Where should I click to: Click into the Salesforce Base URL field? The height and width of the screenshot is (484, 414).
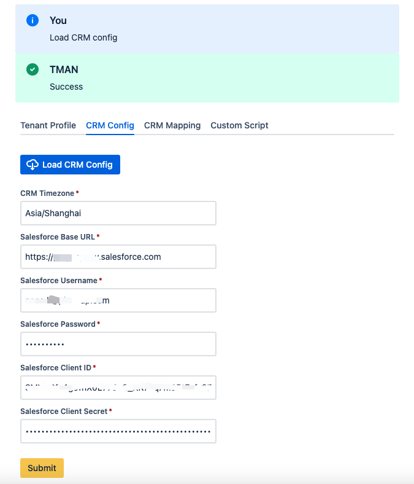pyautogui.click(x=118, y=257)
